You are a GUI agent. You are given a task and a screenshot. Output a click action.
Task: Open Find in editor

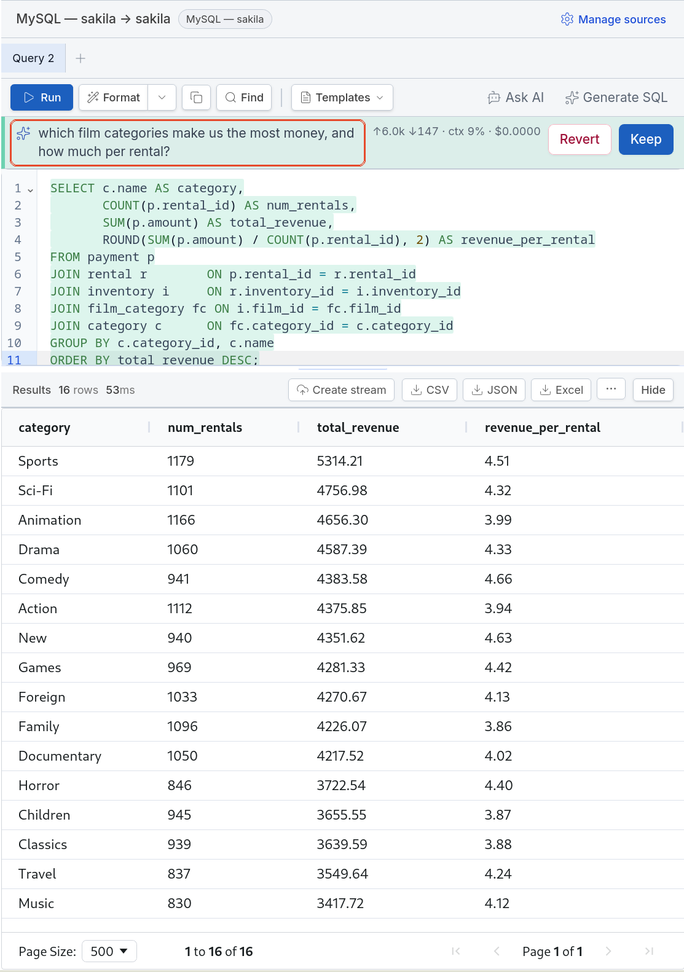click(x=244, y=97)
